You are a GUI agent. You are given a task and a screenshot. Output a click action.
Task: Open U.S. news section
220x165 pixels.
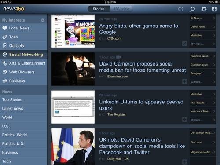click(23, 126)
